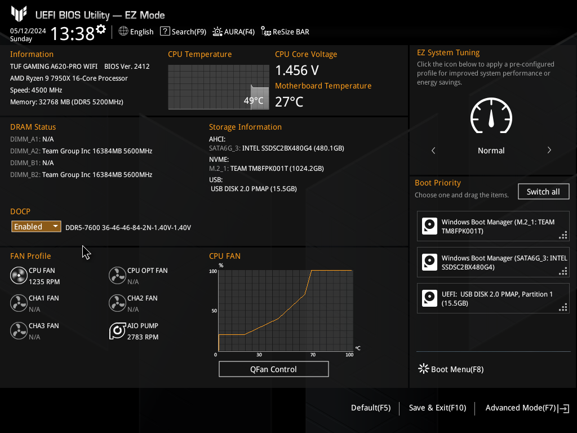Image resolution: width=577 pixels, height=433 pixels.
Task: Click Save & Exit(F10)
Action: [x=437, y=408]
